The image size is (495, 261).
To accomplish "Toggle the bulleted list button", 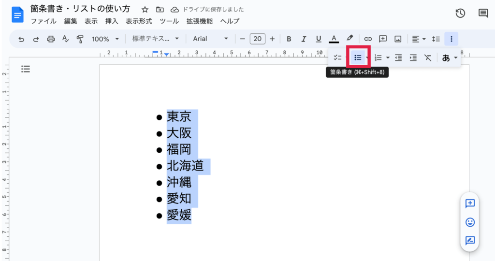I will coord(358,58).
